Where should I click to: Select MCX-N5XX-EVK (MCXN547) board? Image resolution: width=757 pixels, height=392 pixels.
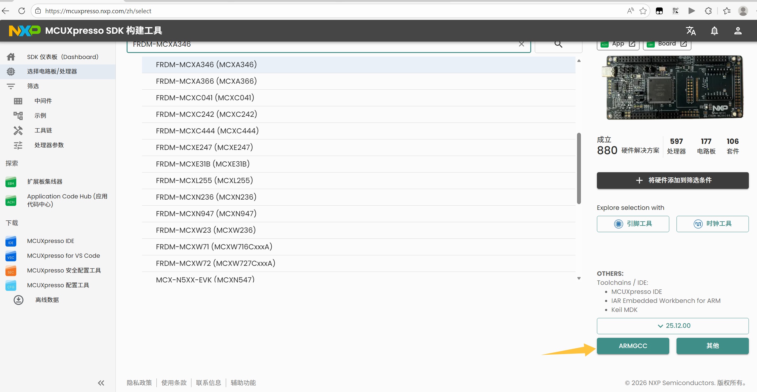pos(358,278)
